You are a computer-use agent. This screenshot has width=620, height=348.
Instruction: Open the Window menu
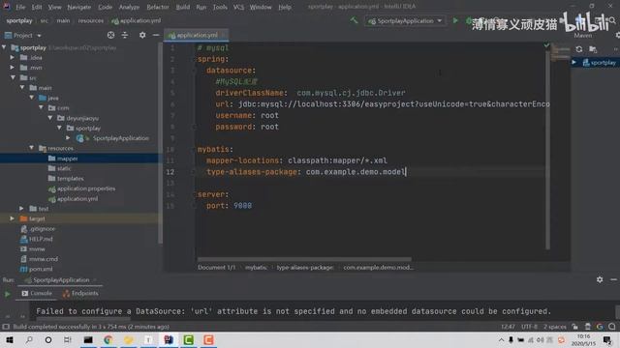[x=261, y=7]
